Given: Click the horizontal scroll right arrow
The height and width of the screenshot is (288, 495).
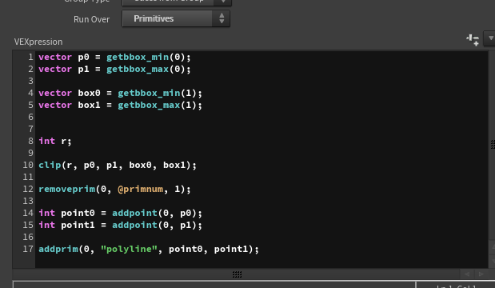Looking at the screenshot, I should 481,274.
